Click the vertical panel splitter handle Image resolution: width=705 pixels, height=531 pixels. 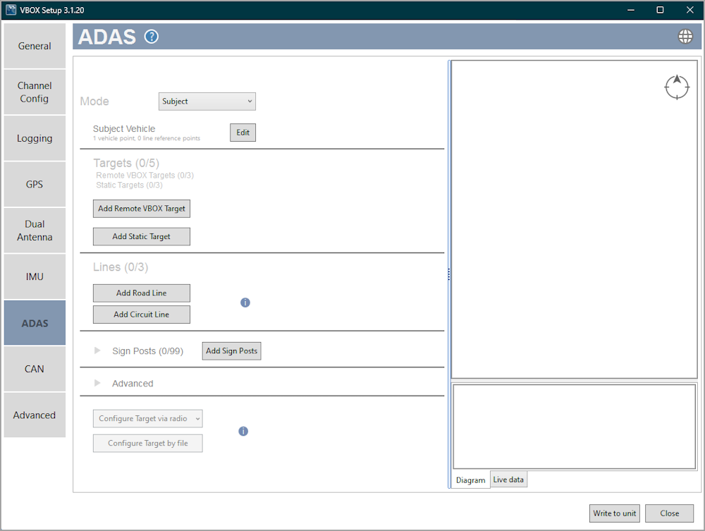448,274
